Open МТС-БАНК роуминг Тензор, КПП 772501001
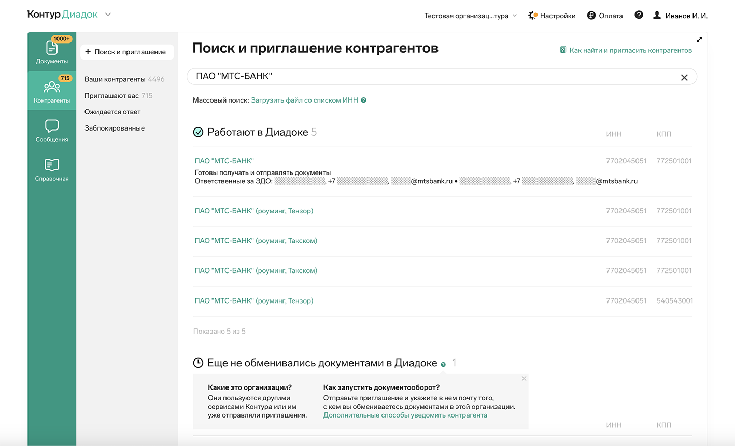The image size is (735, 446). point(254,211)
